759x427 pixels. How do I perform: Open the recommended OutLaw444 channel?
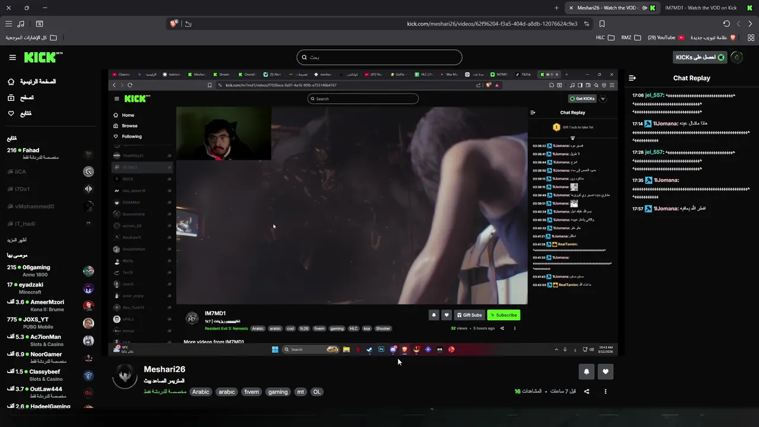50,392
